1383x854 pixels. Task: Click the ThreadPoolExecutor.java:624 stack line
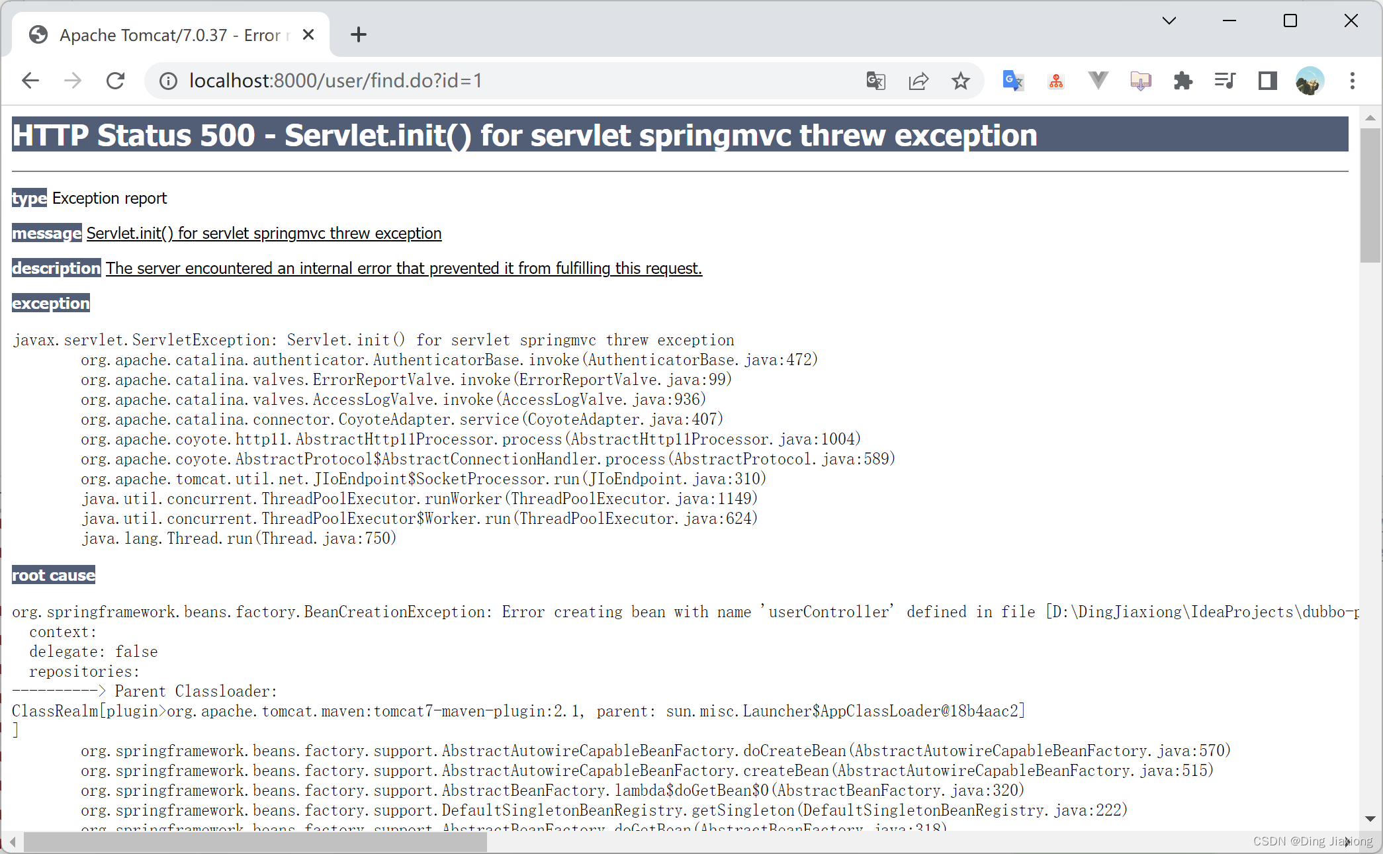tap(420, 519)
